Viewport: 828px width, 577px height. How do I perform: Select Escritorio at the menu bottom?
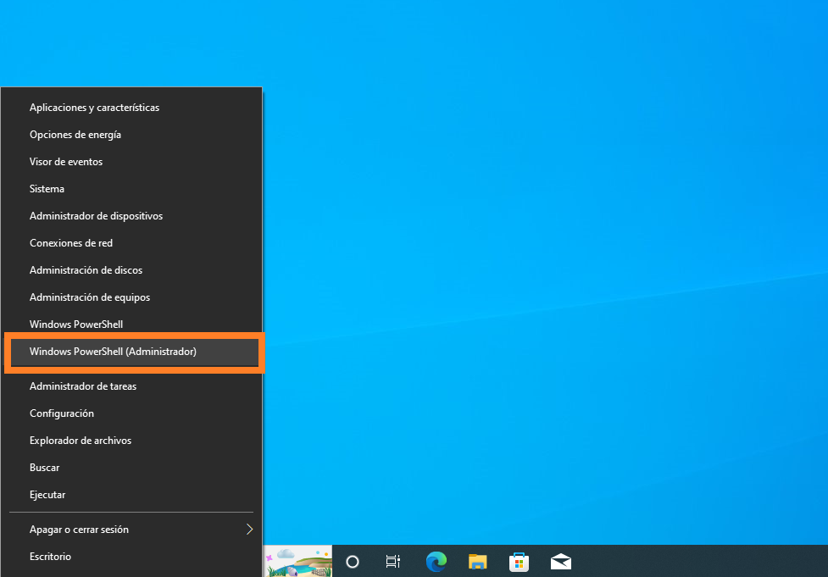[50, 557]
